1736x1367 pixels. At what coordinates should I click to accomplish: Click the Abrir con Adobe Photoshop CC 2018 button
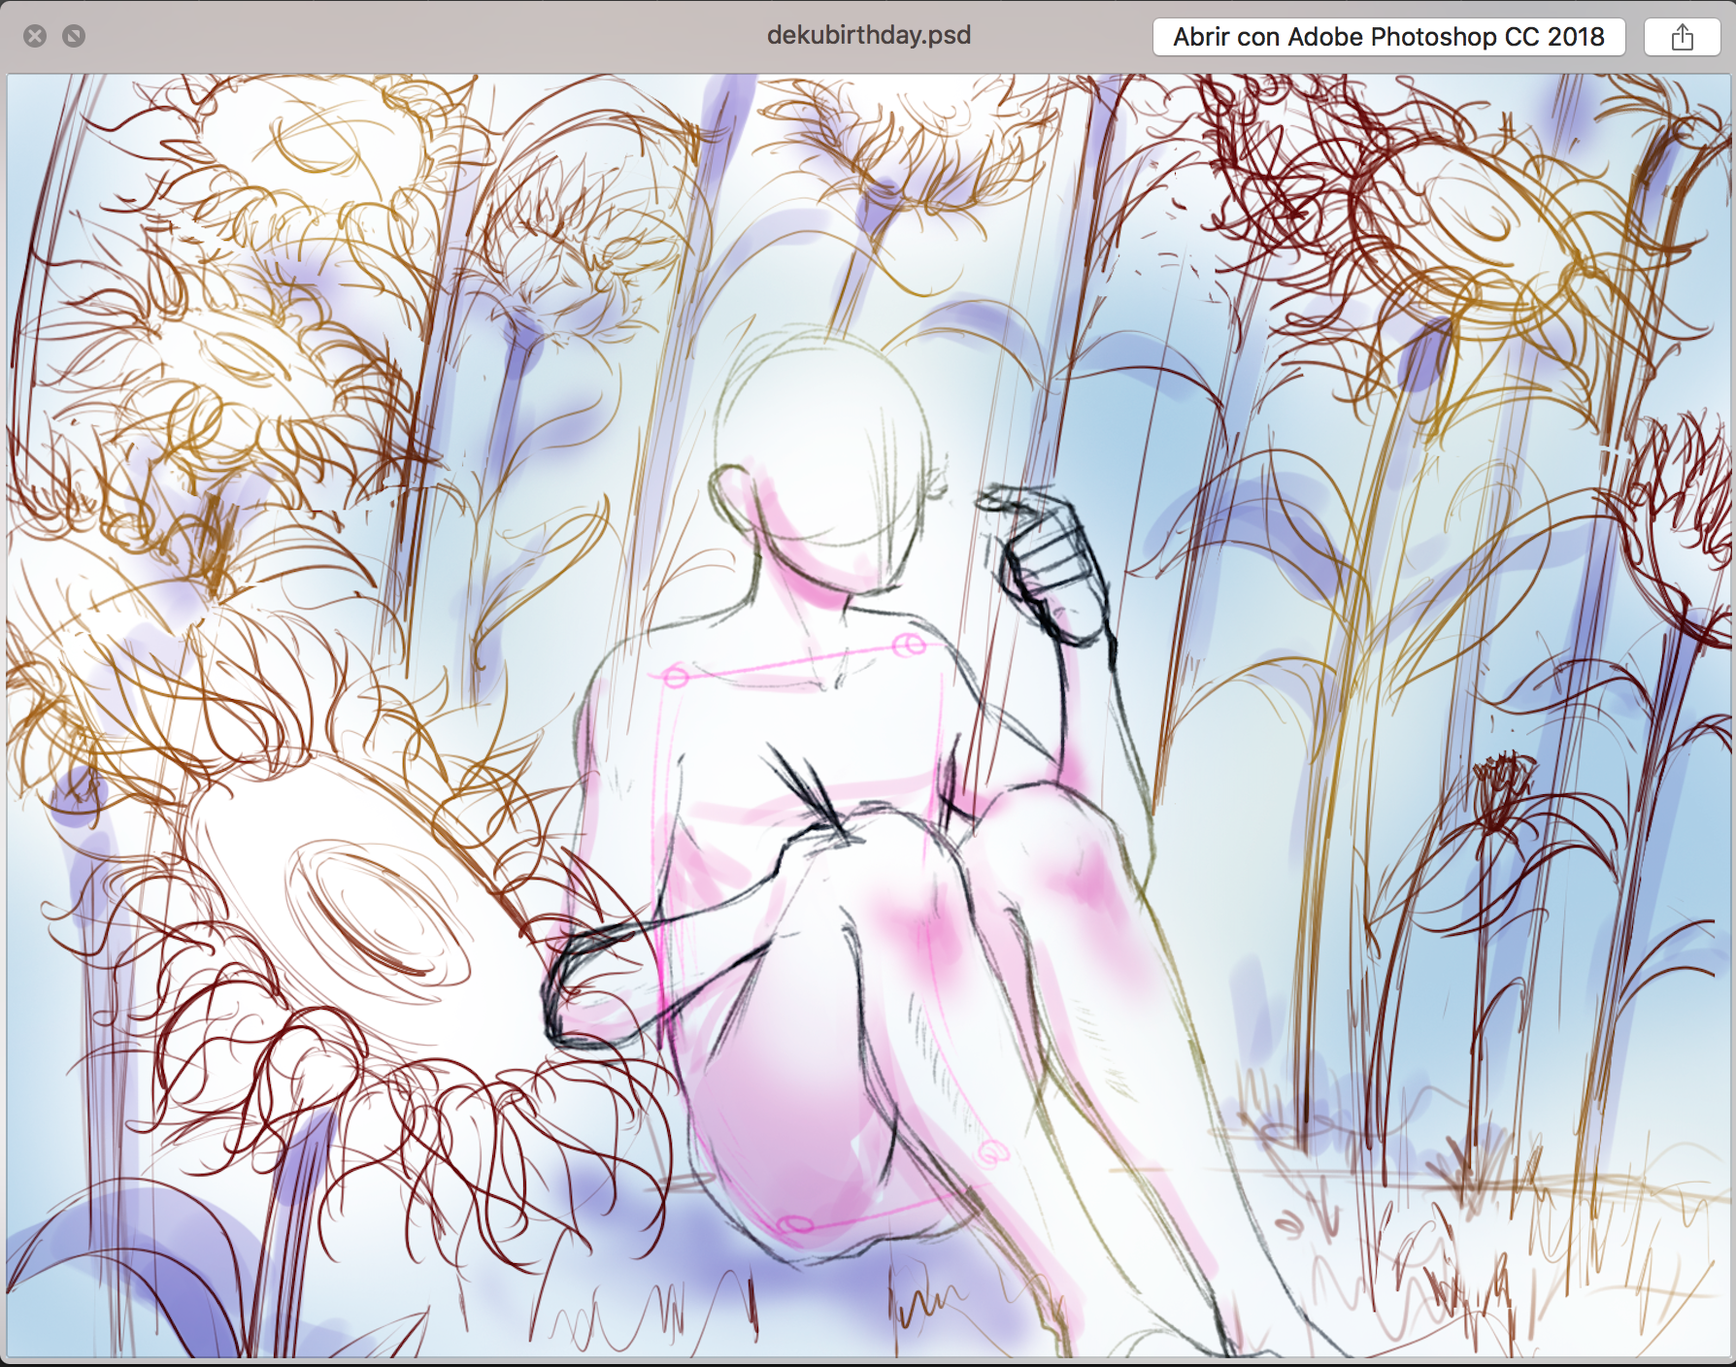[1388, 37]
